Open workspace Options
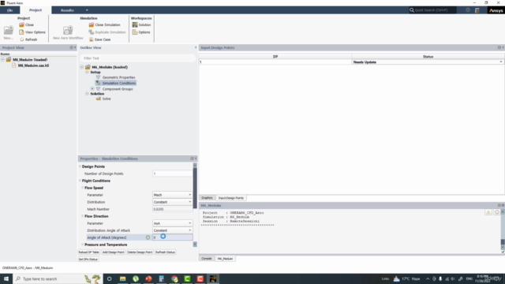Image resolution: width=505 pixels, height=284 pixels. (141, 32)
